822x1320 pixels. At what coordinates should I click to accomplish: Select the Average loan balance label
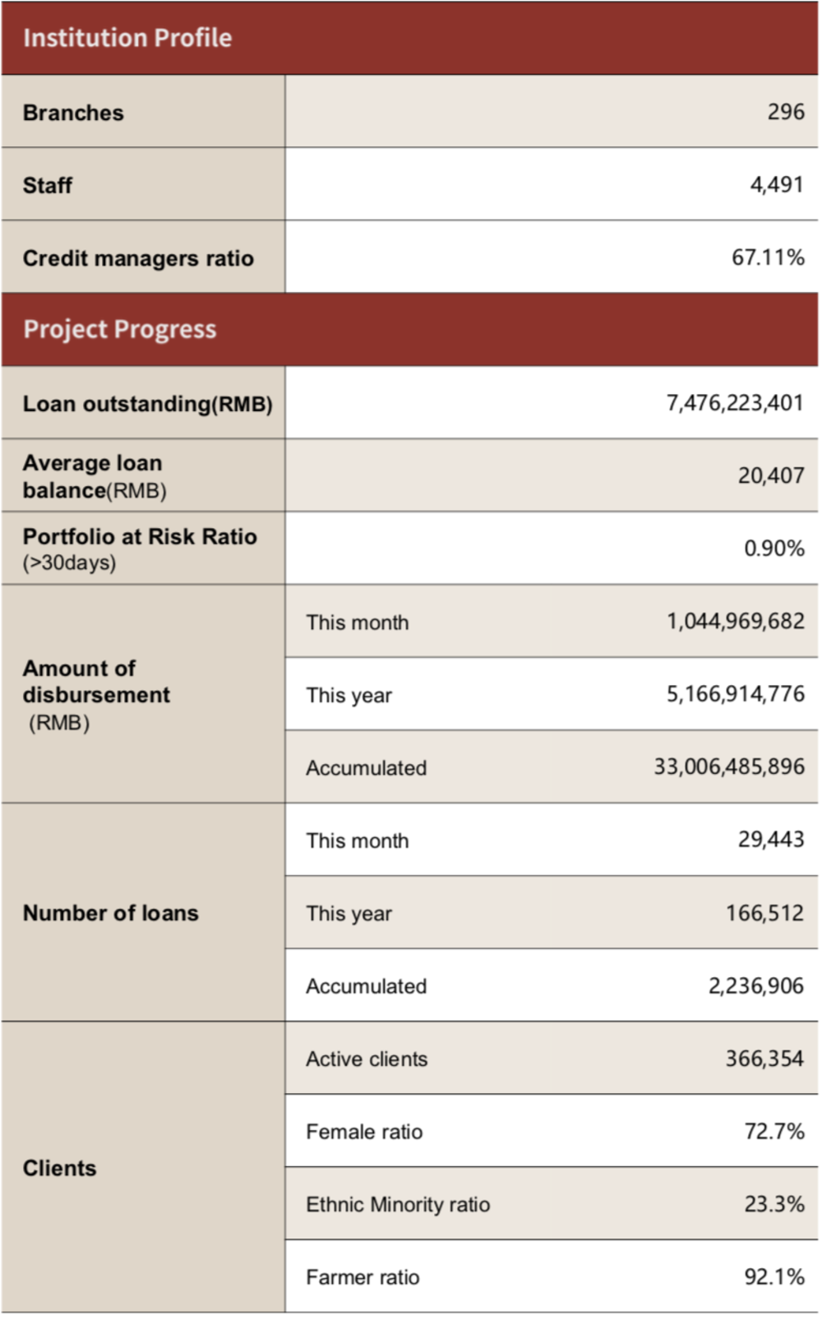[x=94, y=476]
